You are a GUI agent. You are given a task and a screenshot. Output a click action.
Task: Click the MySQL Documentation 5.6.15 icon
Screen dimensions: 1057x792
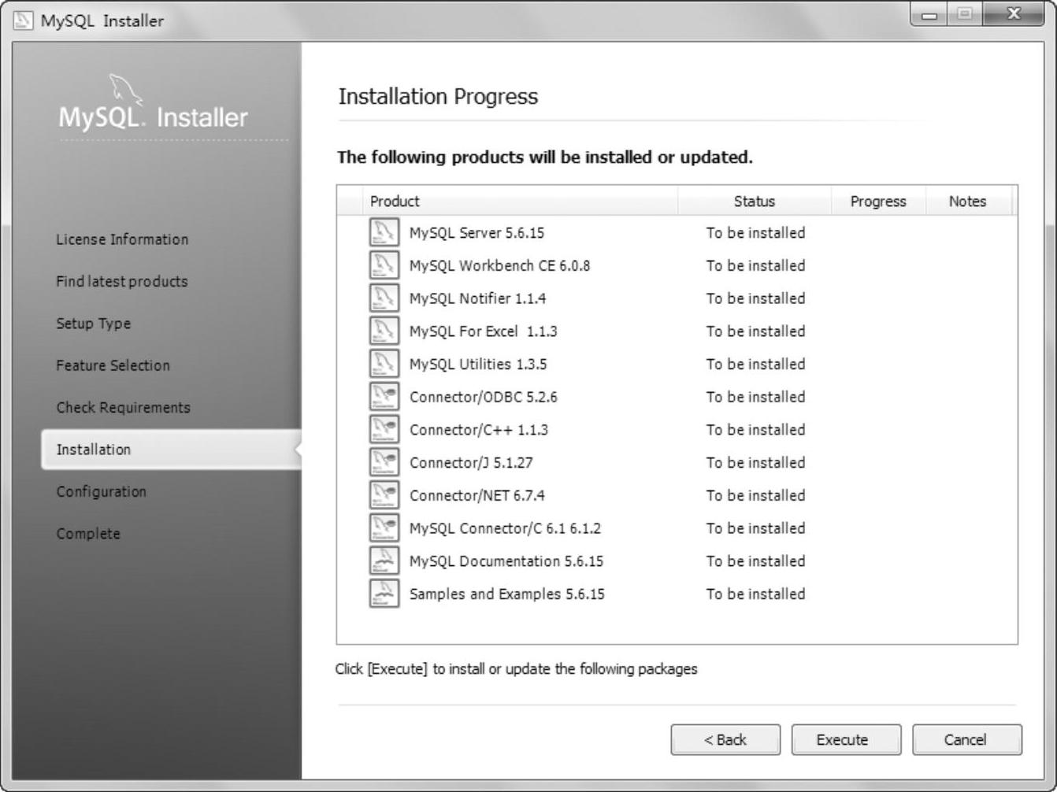click(x=384, y=561)
